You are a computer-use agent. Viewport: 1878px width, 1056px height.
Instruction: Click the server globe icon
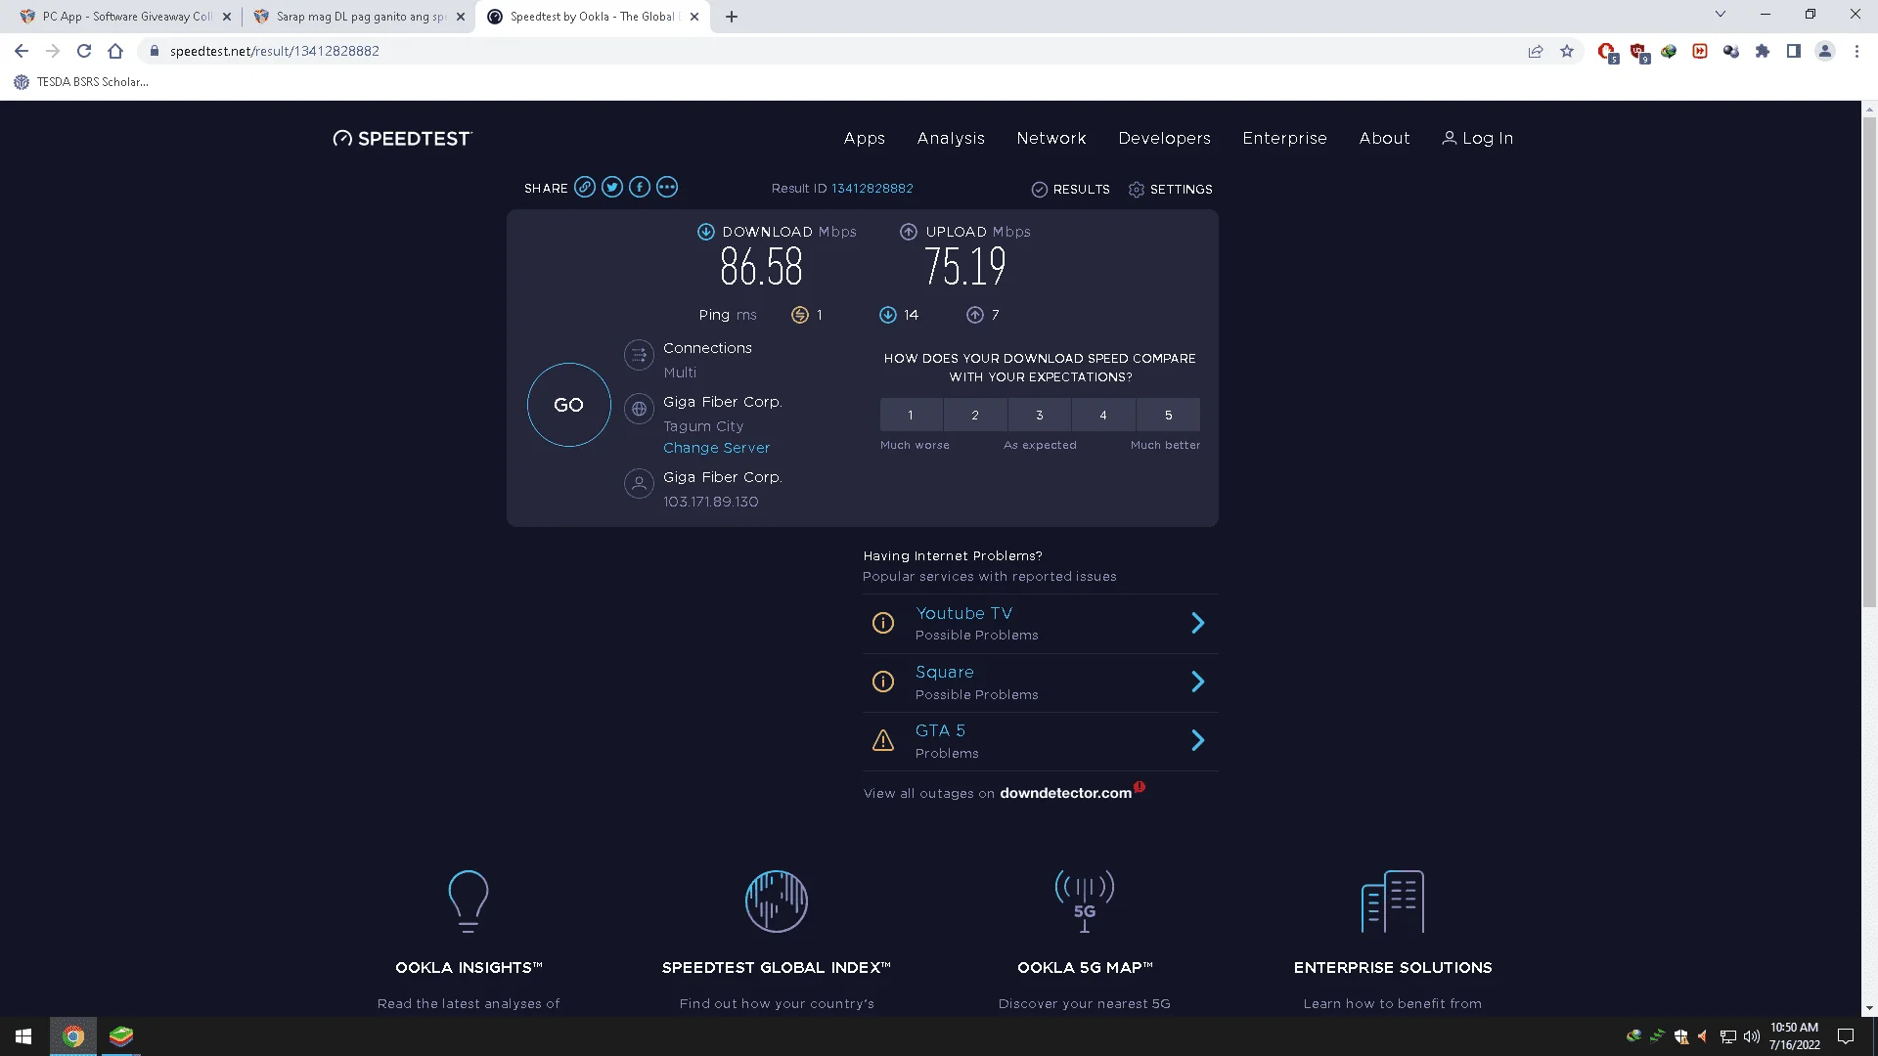(x=639, y=409)
